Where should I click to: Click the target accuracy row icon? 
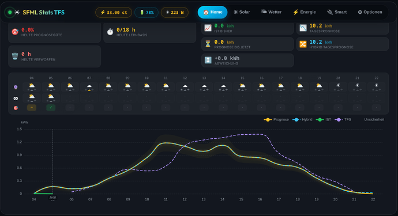click(16, 108)
